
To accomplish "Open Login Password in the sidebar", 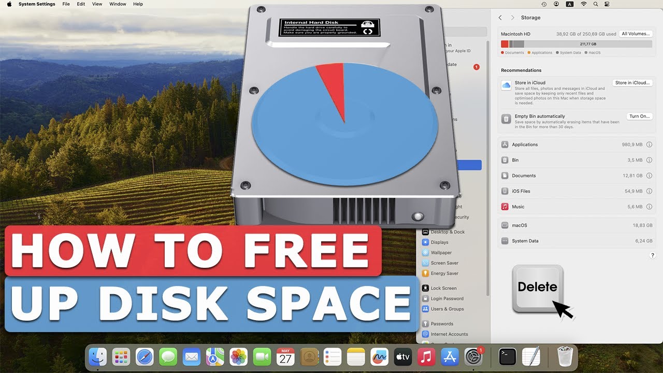I will pyautogui.click(x=443, y=299).
